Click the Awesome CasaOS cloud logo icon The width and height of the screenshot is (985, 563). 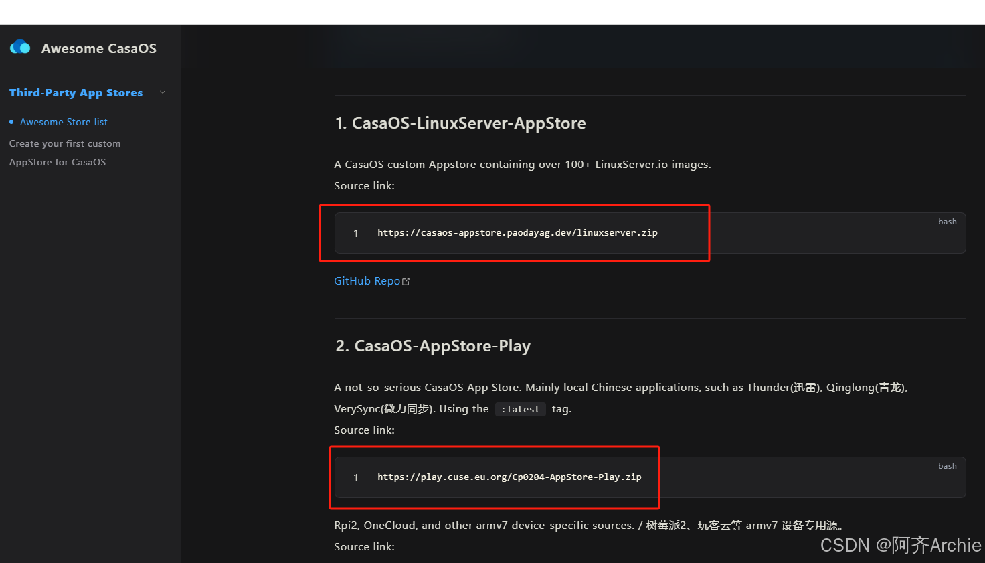[x=20, y=47]
